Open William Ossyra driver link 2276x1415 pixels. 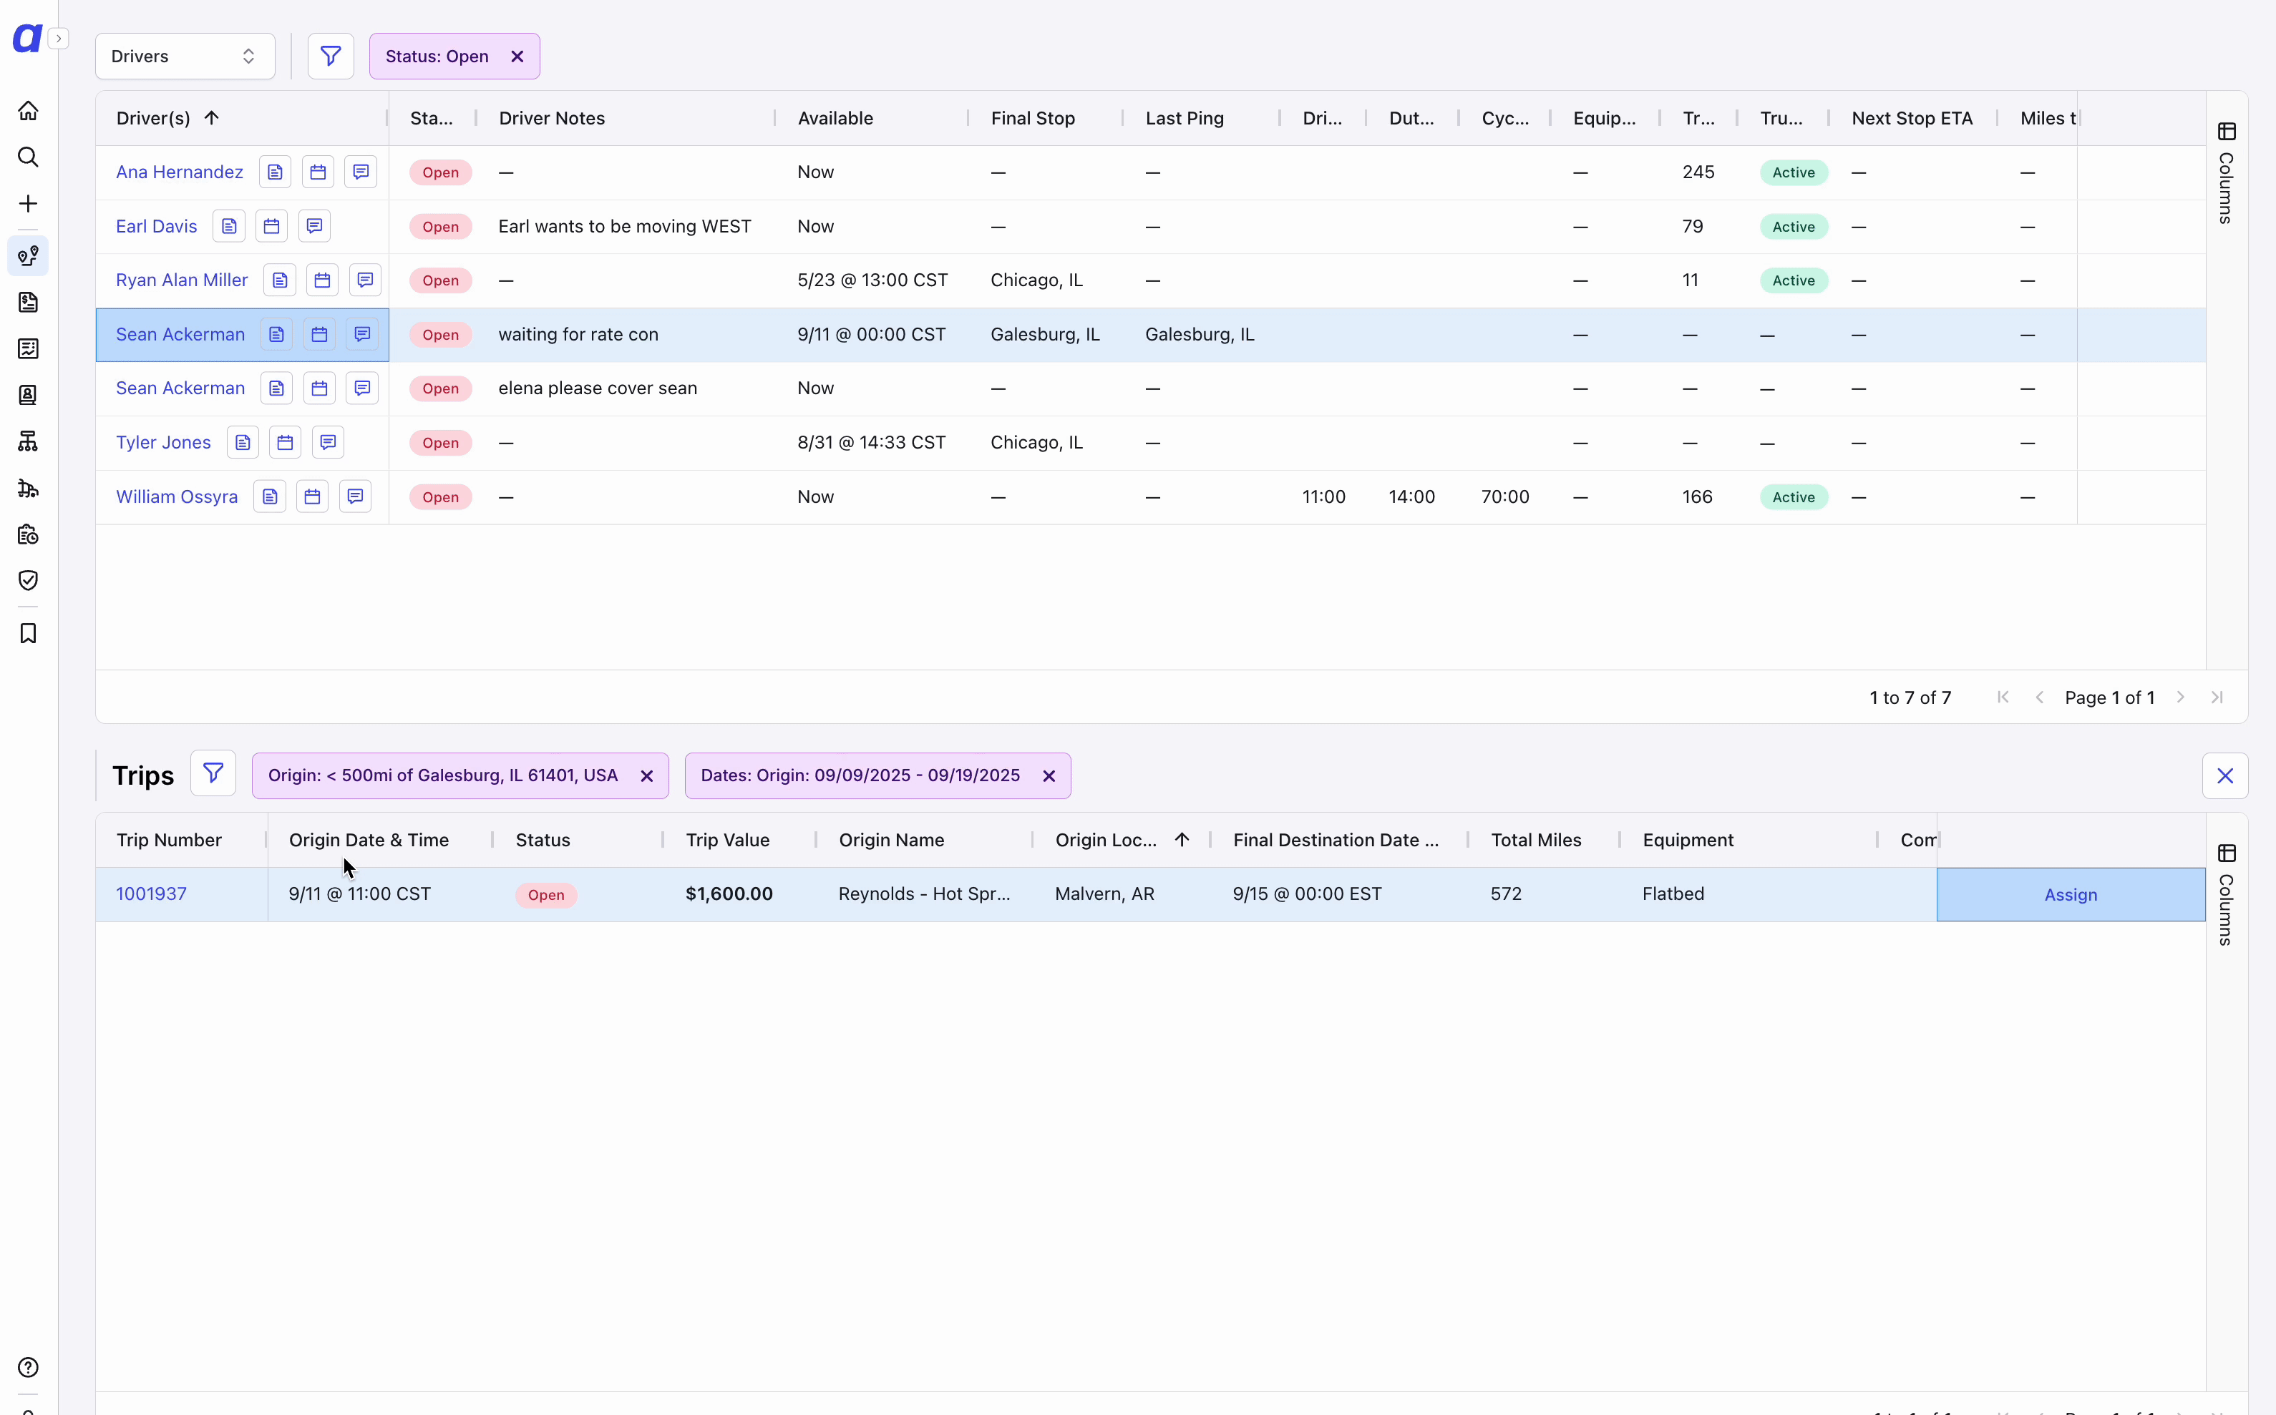point(176,497)
